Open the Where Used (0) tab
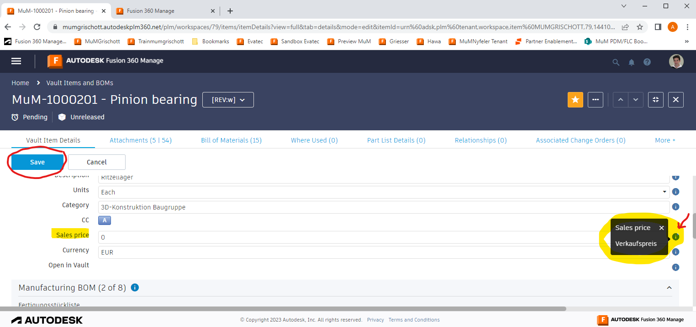This screenshot has height=327, width=696. coord(314,140)
